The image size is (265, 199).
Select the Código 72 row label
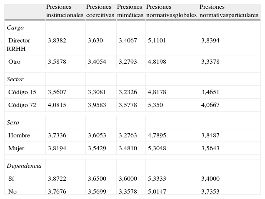(x=22, y=105)
